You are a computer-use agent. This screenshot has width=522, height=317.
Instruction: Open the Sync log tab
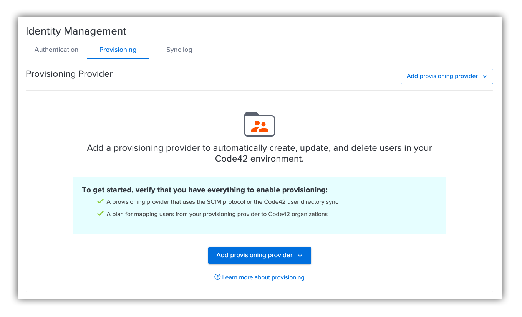point(179,50)
